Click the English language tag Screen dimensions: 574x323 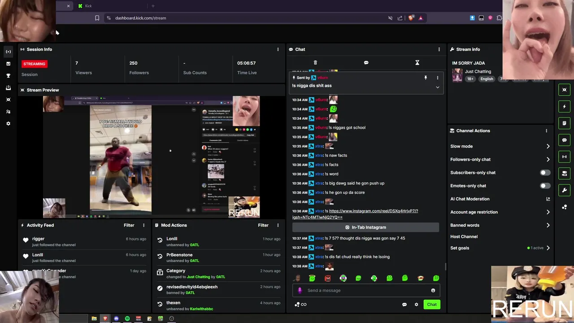487,79
